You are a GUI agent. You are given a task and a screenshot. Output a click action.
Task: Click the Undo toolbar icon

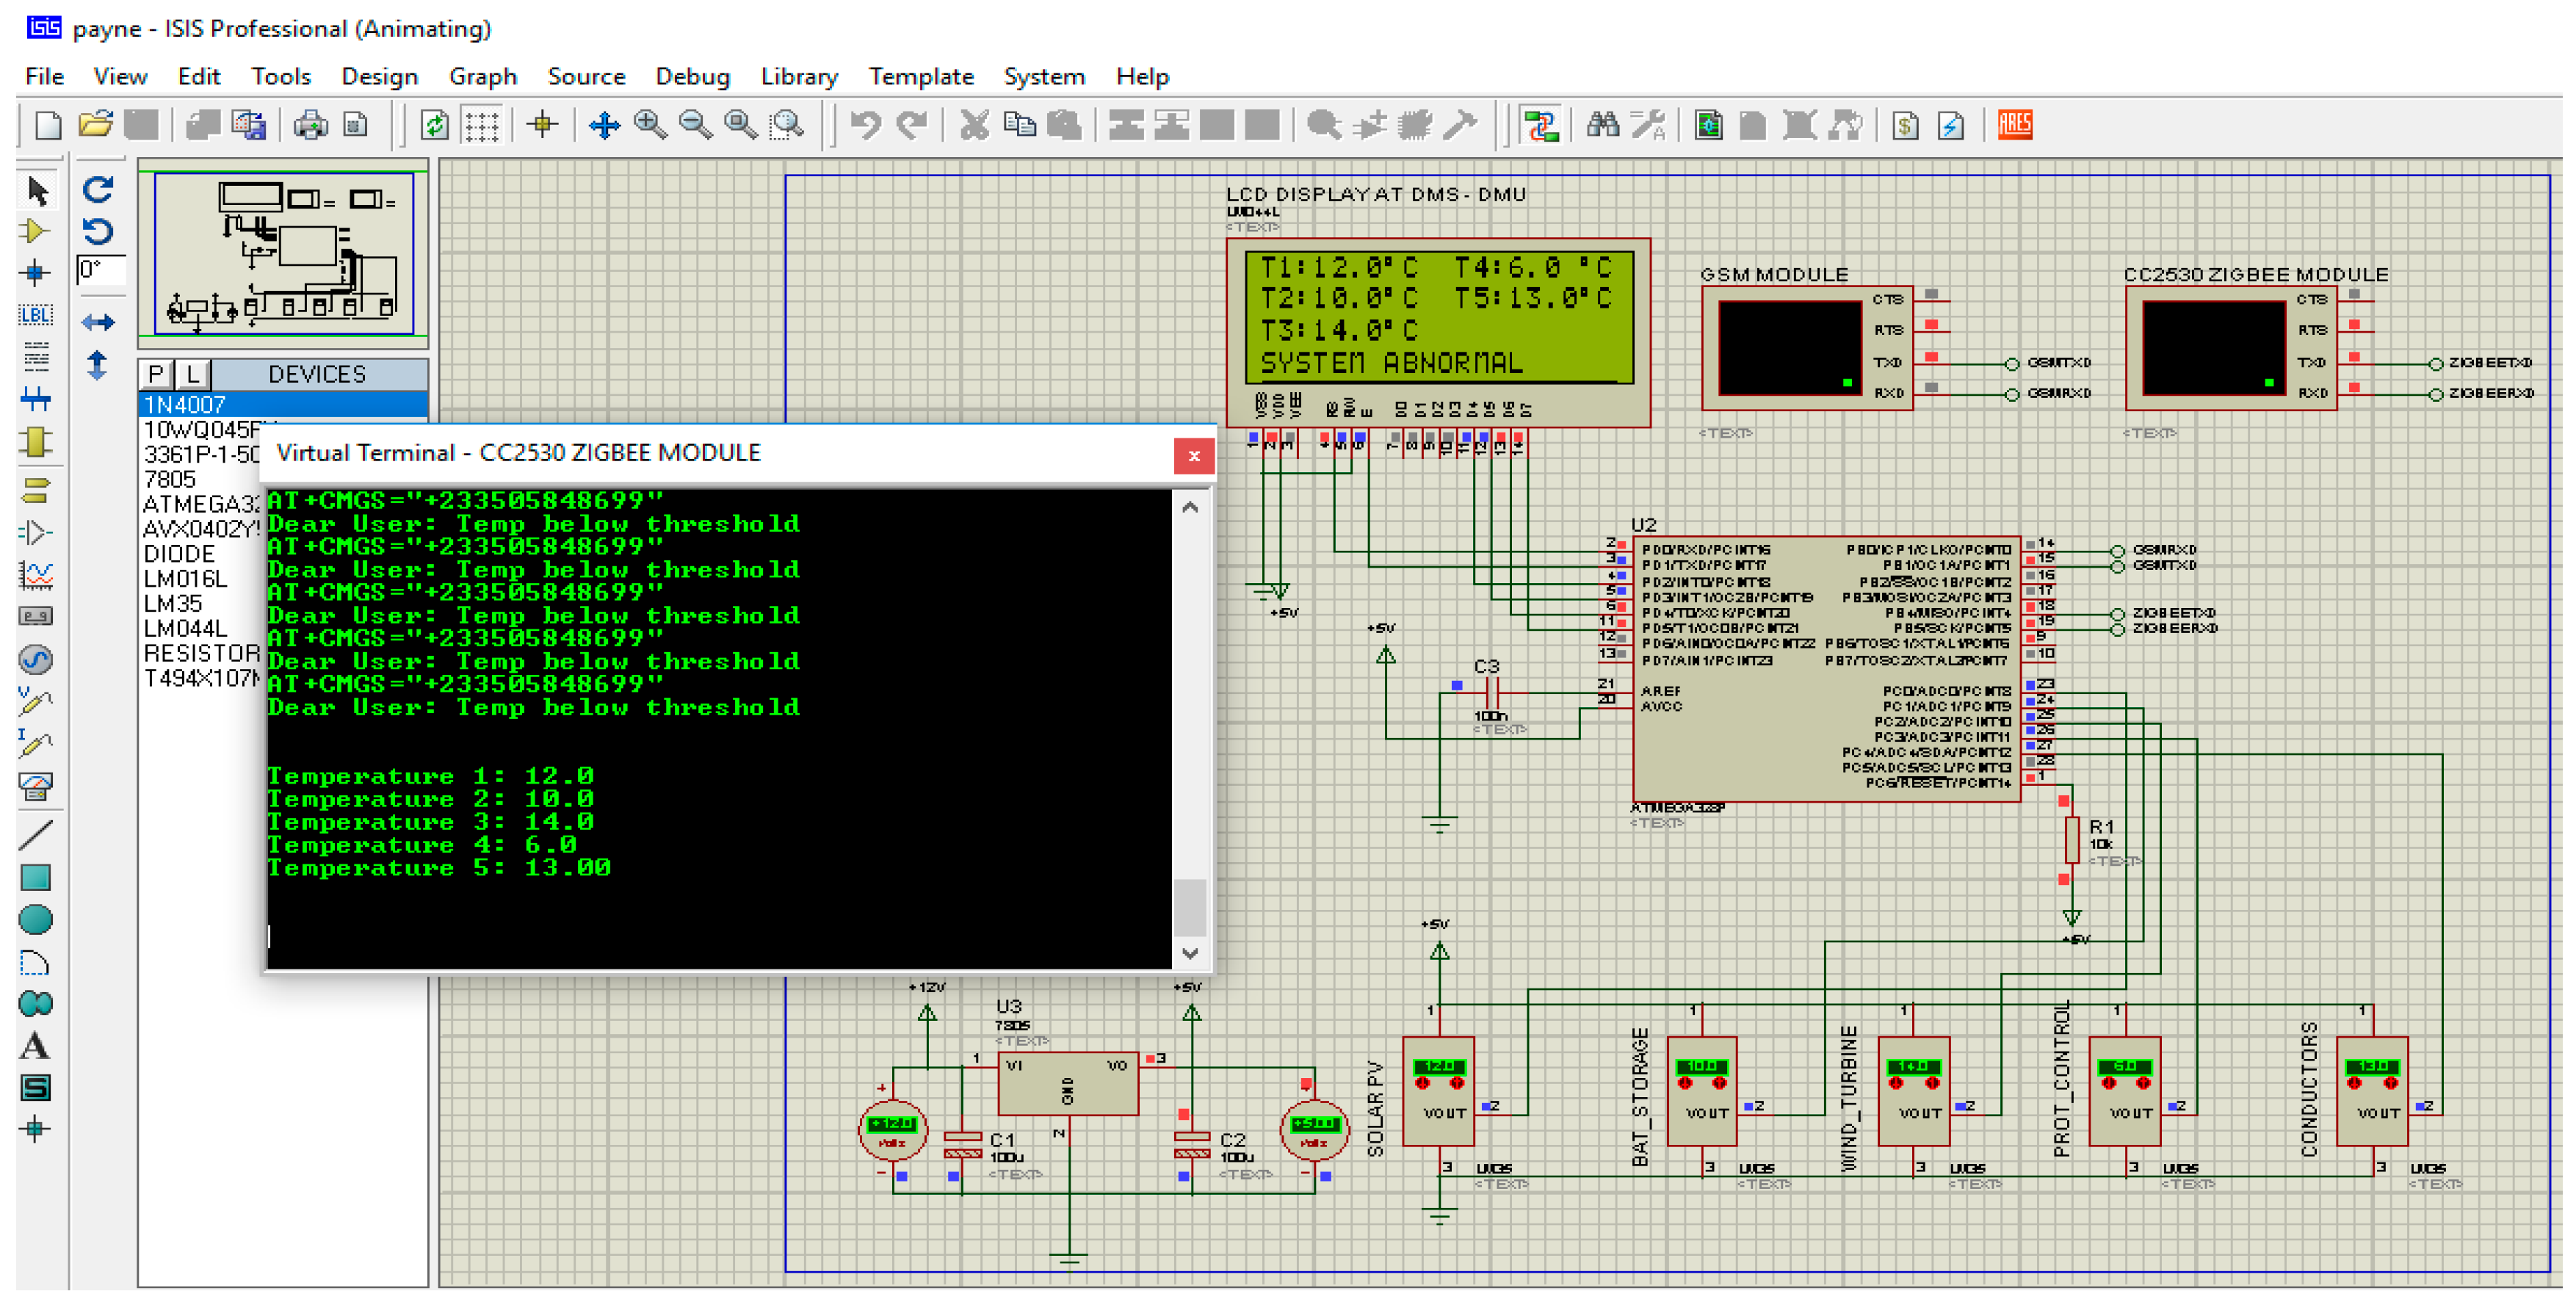pos(865,125)
